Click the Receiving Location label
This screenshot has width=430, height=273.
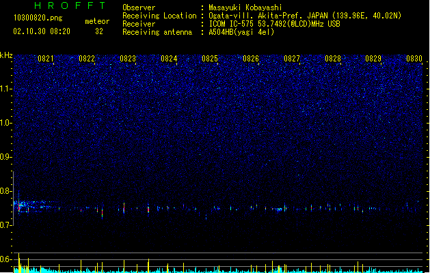(x=159, y=16)
